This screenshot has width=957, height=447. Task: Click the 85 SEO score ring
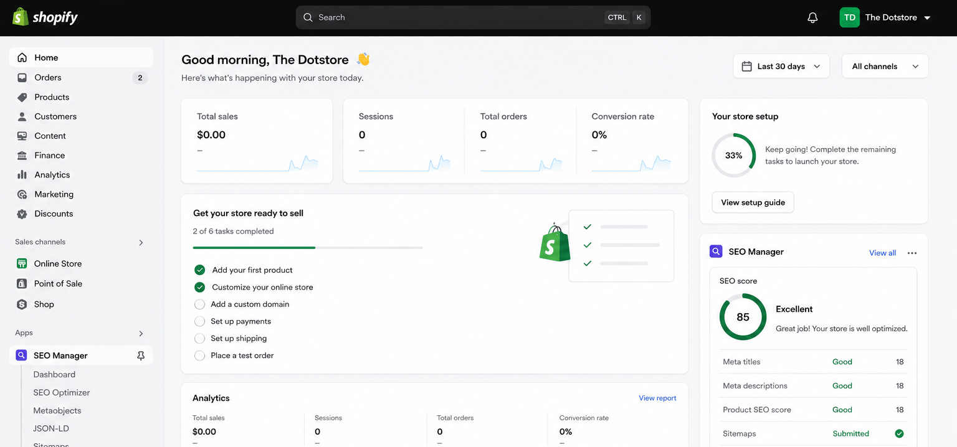point(743,317)
